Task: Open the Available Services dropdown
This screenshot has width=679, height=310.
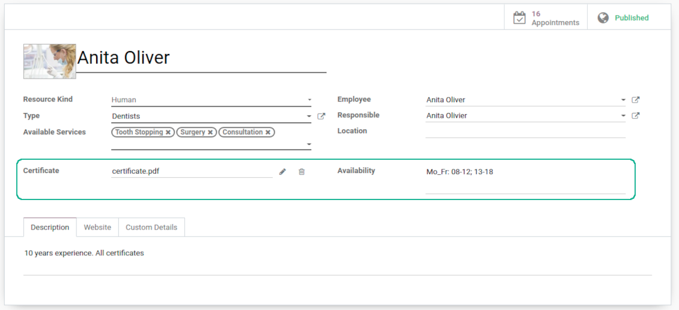Action: (x=309, y=144)
